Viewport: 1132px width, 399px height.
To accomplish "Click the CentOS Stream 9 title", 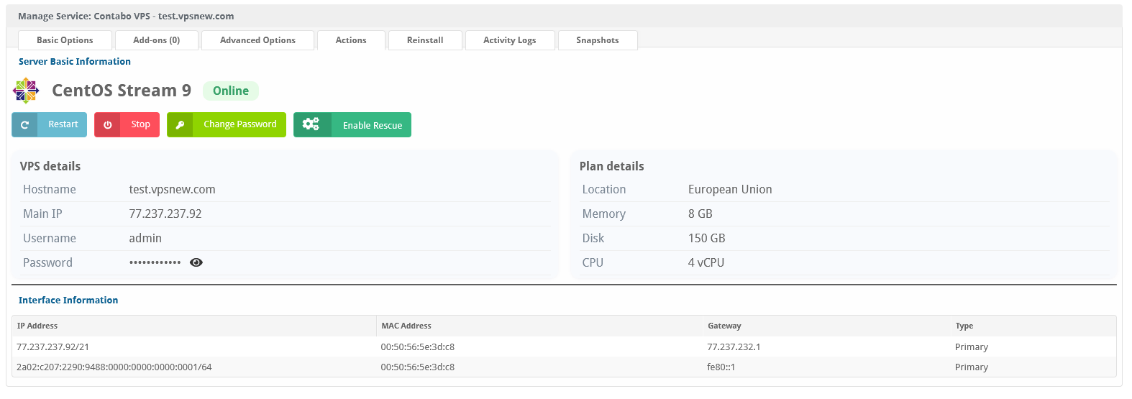I will (x=122, y=91).
